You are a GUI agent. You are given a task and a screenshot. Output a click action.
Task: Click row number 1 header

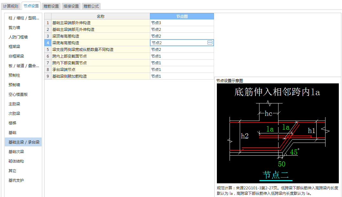[48, 23]
